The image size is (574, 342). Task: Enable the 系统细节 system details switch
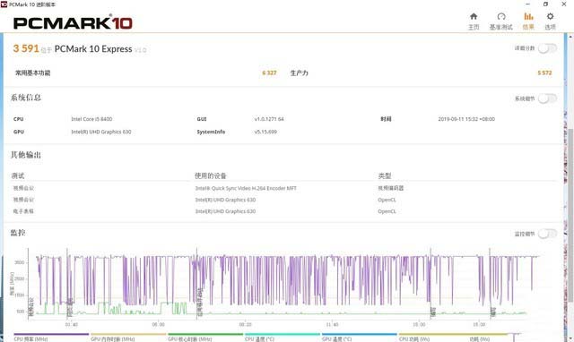click(x=547, y=98)
